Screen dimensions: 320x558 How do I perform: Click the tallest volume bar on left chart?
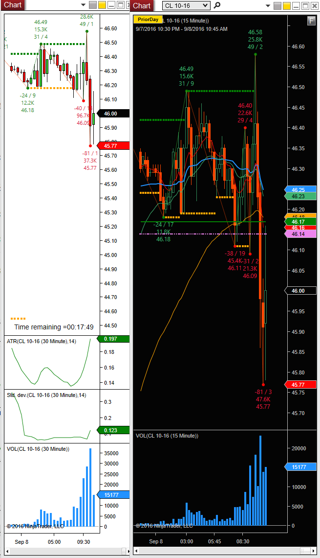coord(90,488)
